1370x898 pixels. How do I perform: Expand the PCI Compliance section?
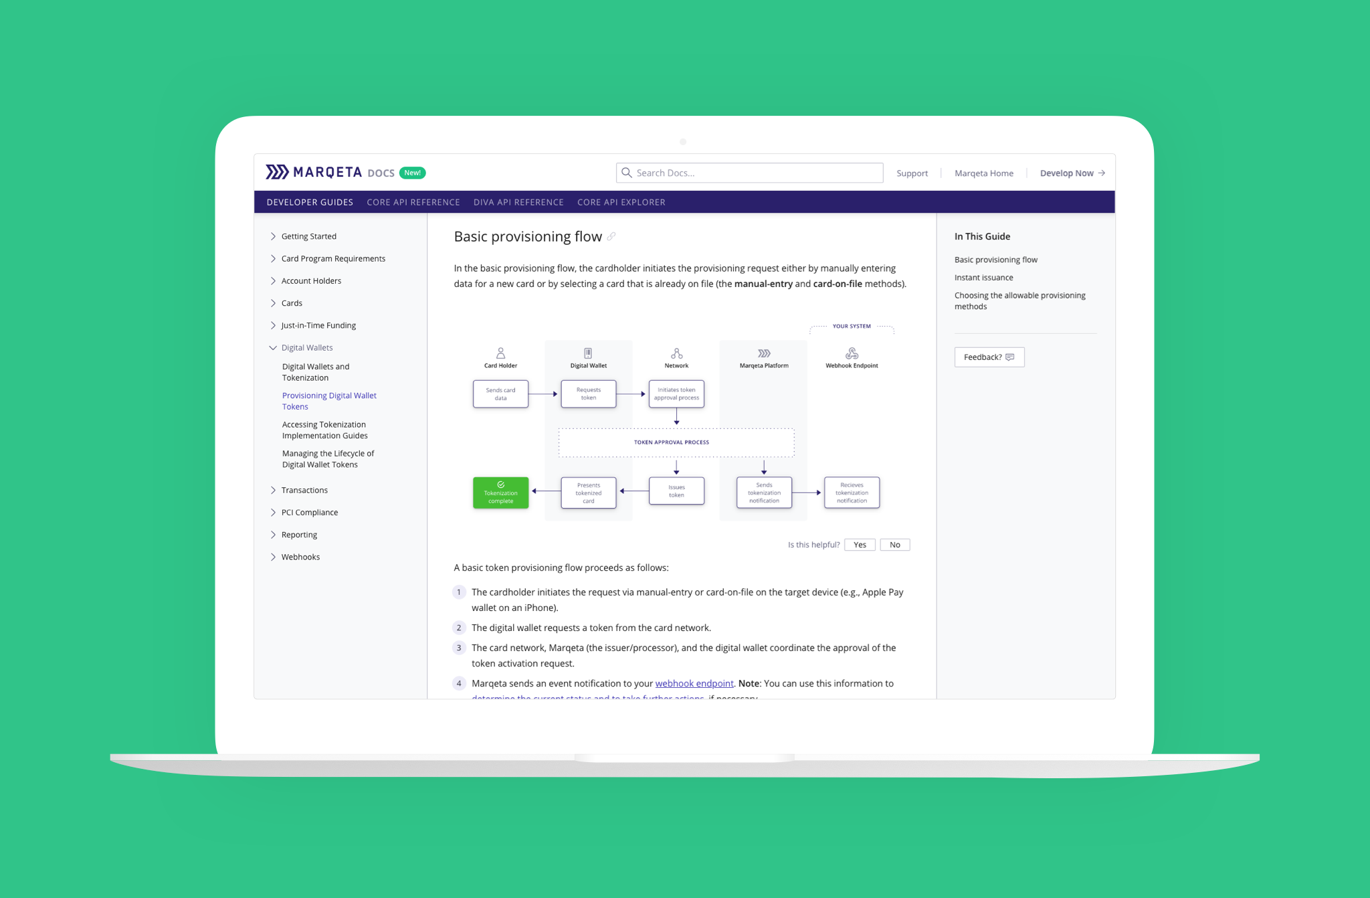pos(273,513)
